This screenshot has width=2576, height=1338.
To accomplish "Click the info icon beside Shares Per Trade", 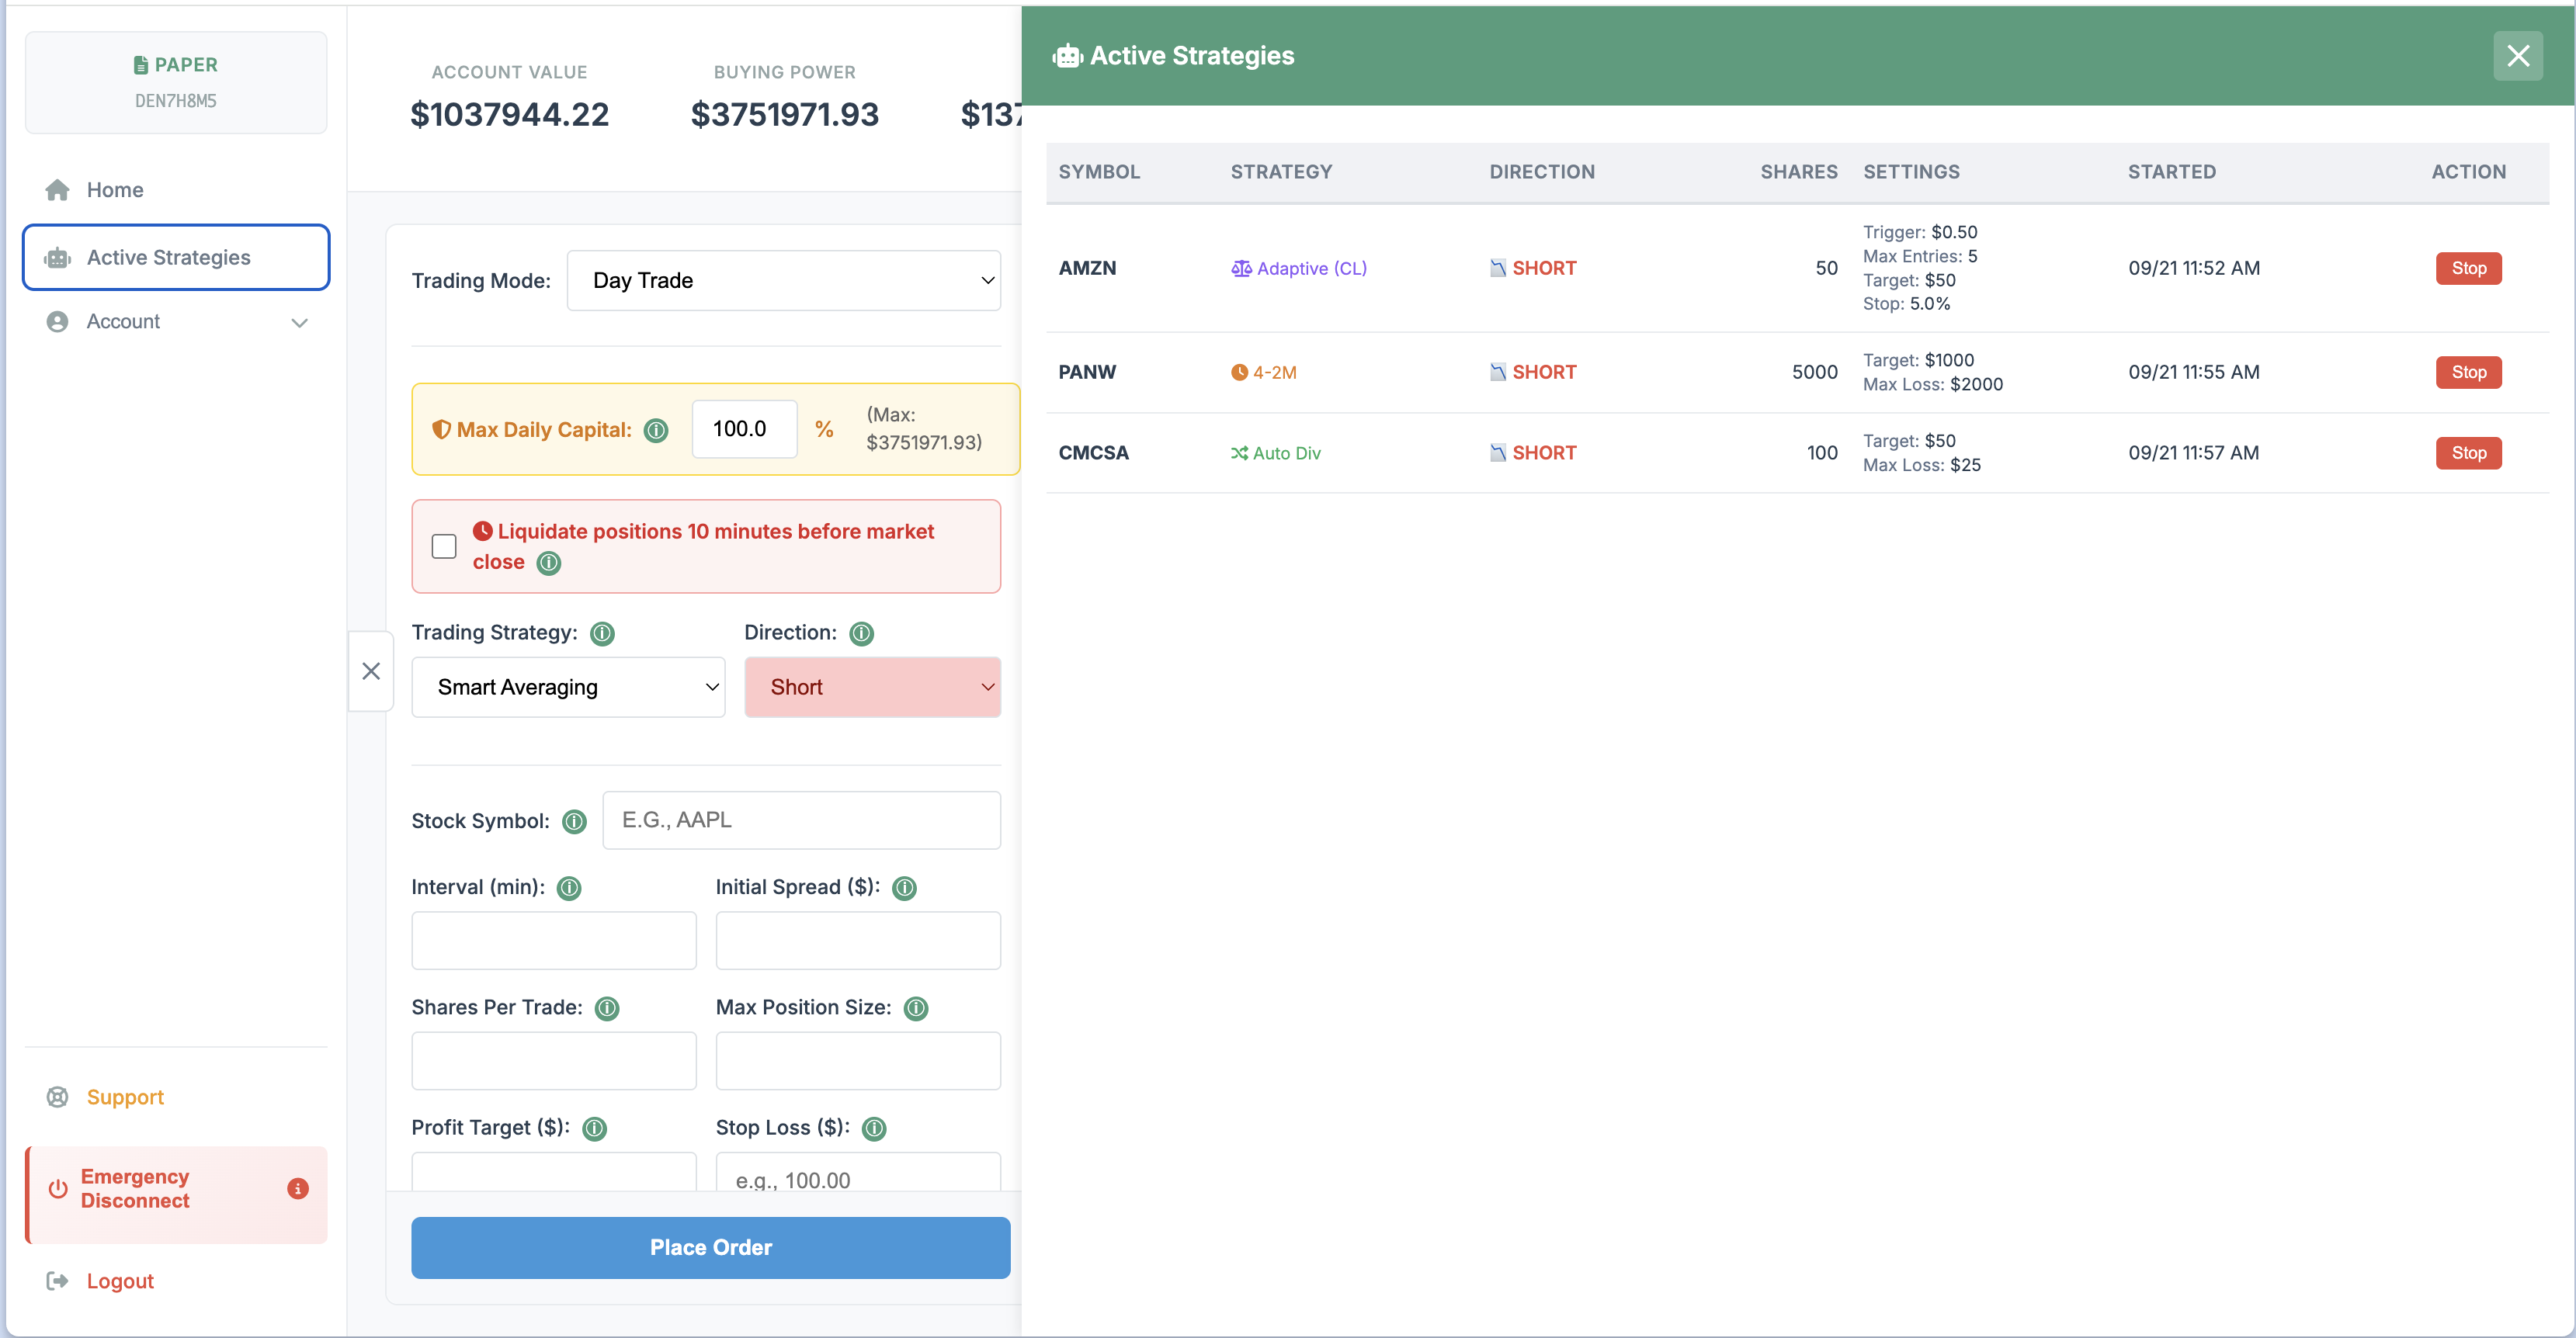I will [607, 1008].
